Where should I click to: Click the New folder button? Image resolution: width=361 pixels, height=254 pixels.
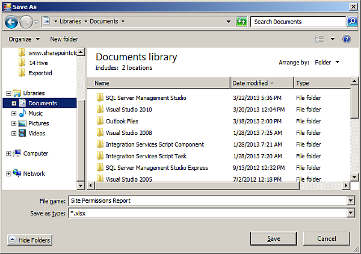(x=64, y=39)
